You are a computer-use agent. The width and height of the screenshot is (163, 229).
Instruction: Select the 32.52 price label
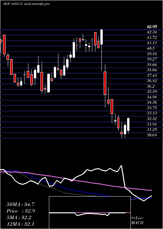pyautogui.click(x=152, y=118)
